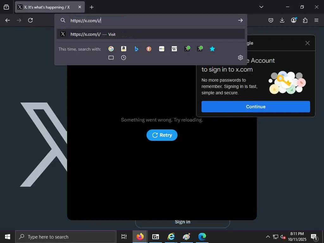Open the Paint app from the taskbar
Screen dimensions: 324x243
187,237
